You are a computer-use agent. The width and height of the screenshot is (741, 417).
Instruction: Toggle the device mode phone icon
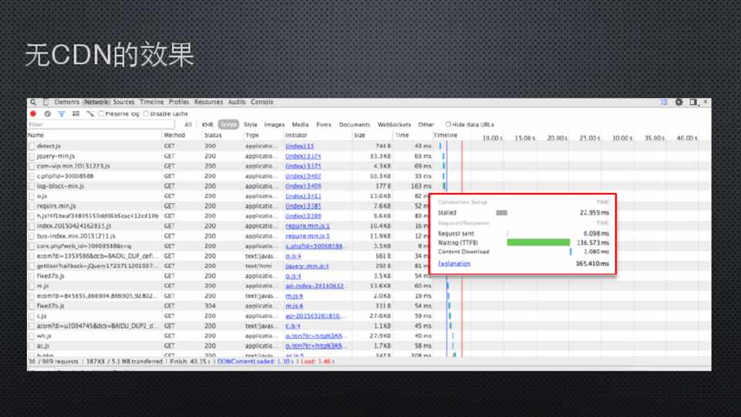(x=46, y=102)
